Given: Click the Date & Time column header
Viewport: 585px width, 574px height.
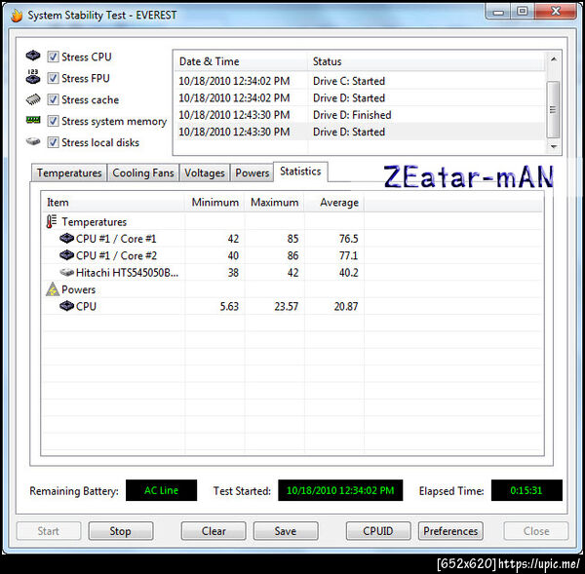Looking at the screenshot, I should (x=241, y=61).
